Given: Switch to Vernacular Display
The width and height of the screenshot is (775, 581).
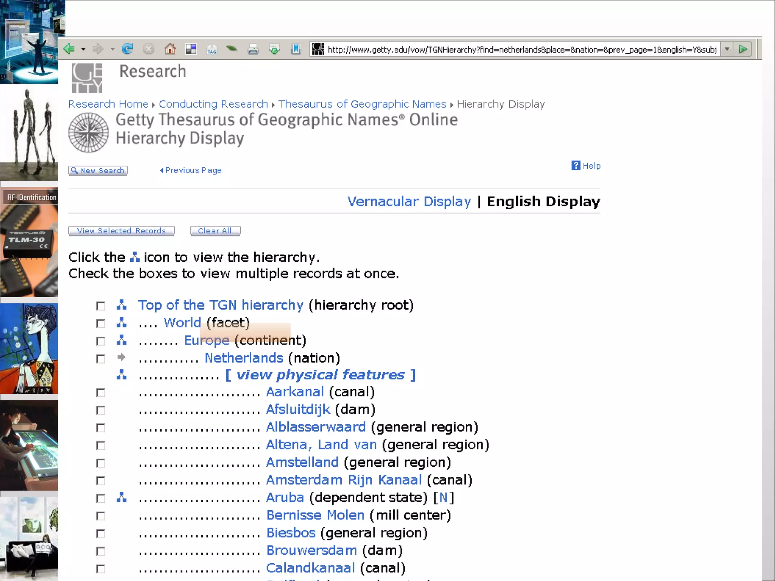Looking at the screenshot, I should tap(409, 202).
